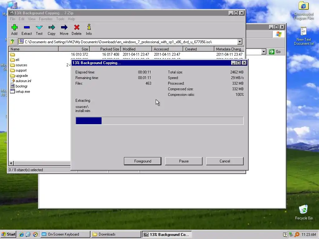
Task: Sort by Modified column header
Action: click(136, 49)
